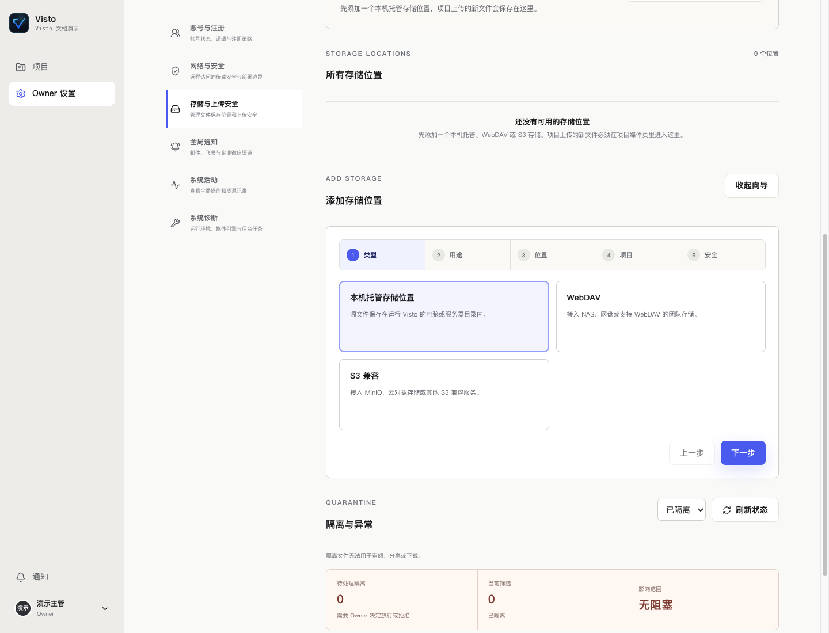Choose the WebDAV storage type card
829x633 pixels.
coord(661,316)
